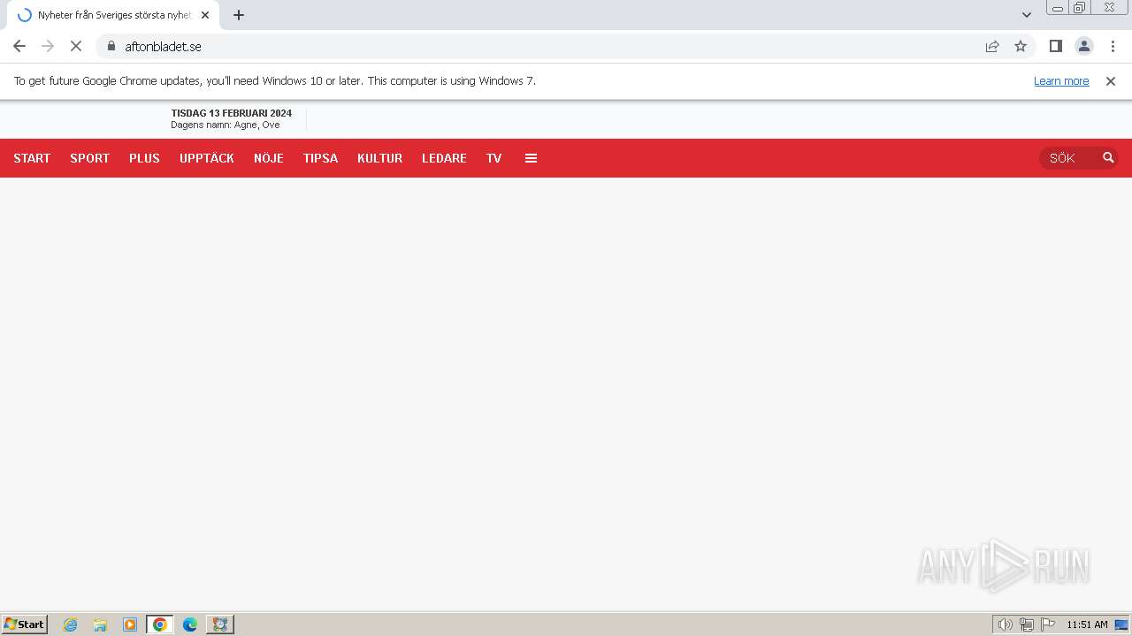The height and width of the screenshot is (636, 1132).
Task: Go to the SPORT section
Action: (x=90, y=158)
